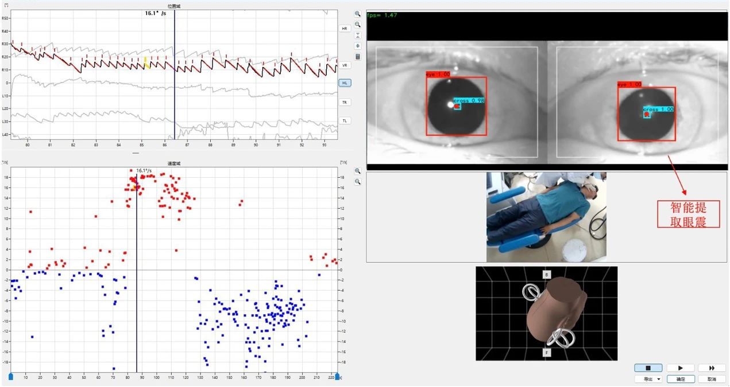Open the 导出 export dropdown
The height and width of the screenshot is (387, 730).
point(648,379)
